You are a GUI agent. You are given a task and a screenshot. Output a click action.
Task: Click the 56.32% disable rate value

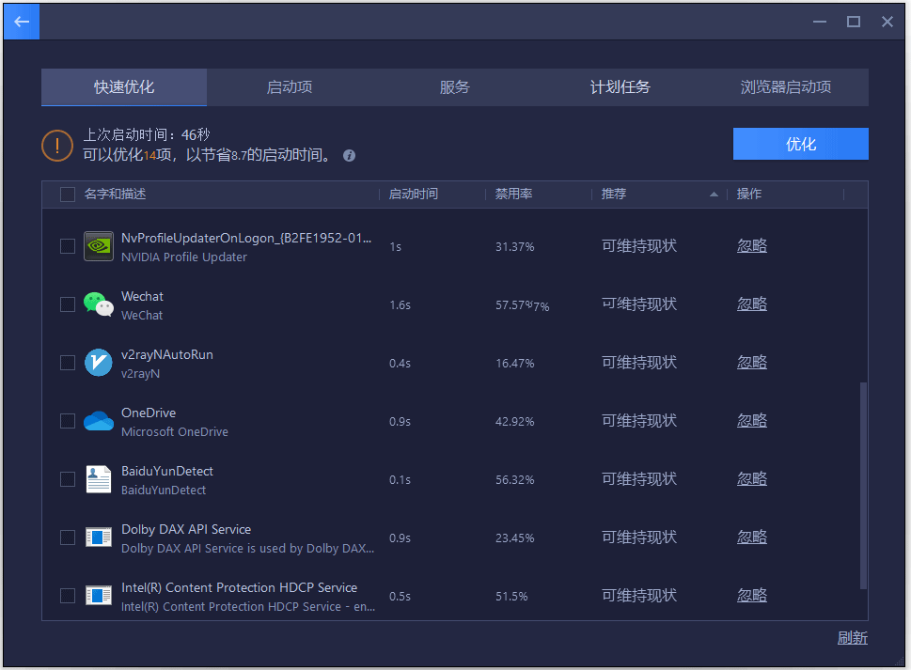click(515, 479)
